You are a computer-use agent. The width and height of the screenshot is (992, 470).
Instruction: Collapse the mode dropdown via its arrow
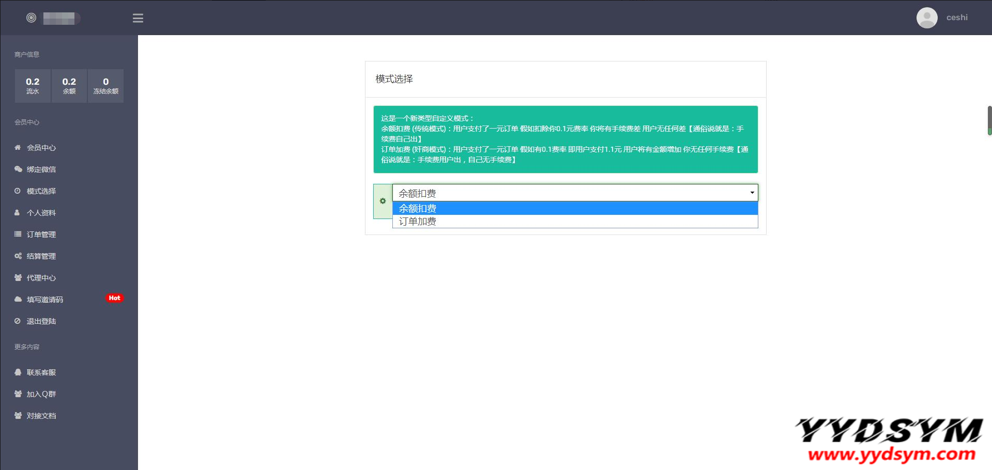(x=752, y=193)
